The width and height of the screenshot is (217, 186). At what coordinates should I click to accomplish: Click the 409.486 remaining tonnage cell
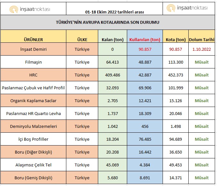112,75
